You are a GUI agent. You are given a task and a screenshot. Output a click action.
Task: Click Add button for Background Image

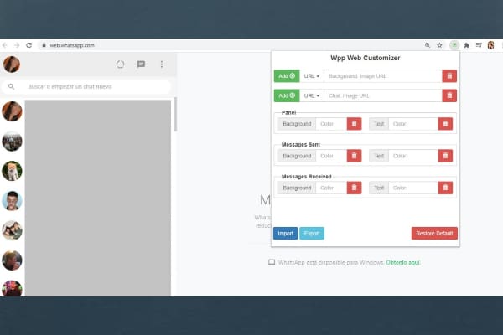pyautogui.click(x=287, y=76)
